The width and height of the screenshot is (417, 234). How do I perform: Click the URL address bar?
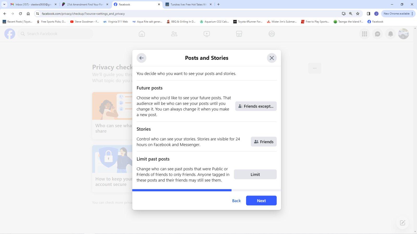[x=190, y=14]
